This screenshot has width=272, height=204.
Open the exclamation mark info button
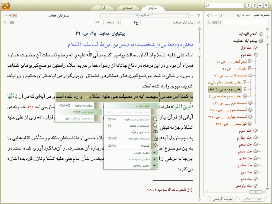click(248, 5)
